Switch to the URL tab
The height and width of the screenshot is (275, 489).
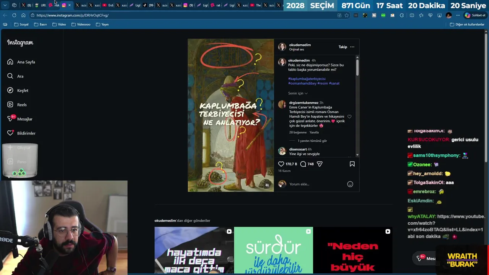tap(40, 5)
